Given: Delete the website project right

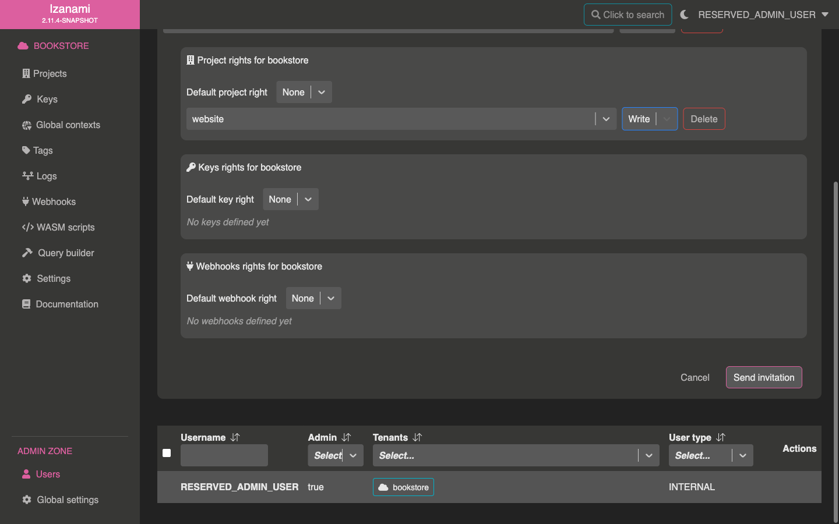Looking at the screenshot, I should 703,119.
